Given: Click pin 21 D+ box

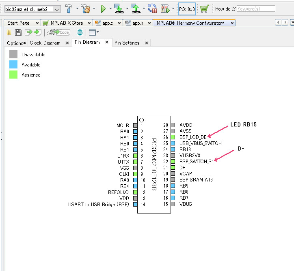Looking at the screenshot, I should 173,167.
